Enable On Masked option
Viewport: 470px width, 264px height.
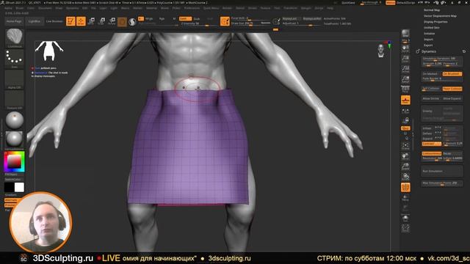431,73
